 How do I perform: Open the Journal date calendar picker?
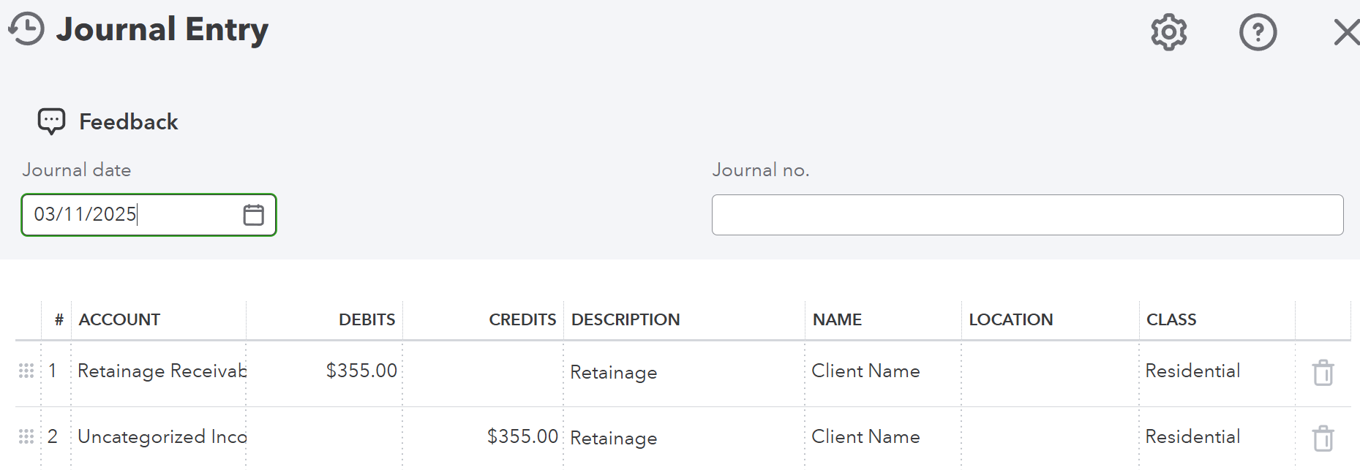[253, 215]
